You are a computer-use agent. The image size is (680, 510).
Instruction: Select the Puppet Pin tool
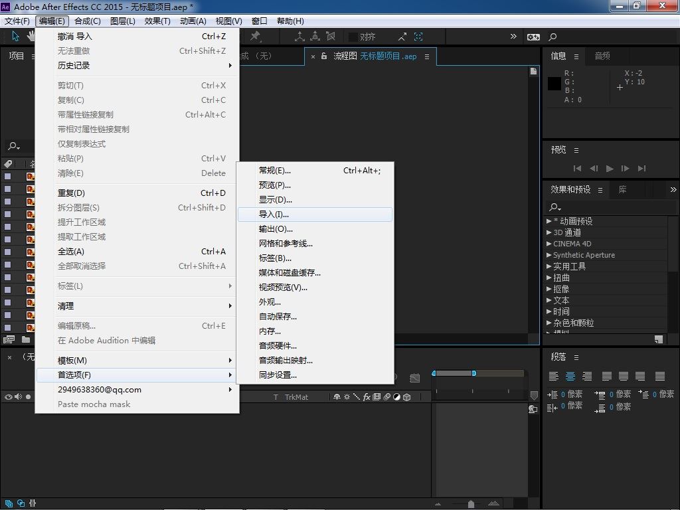(x=256, y=37)
